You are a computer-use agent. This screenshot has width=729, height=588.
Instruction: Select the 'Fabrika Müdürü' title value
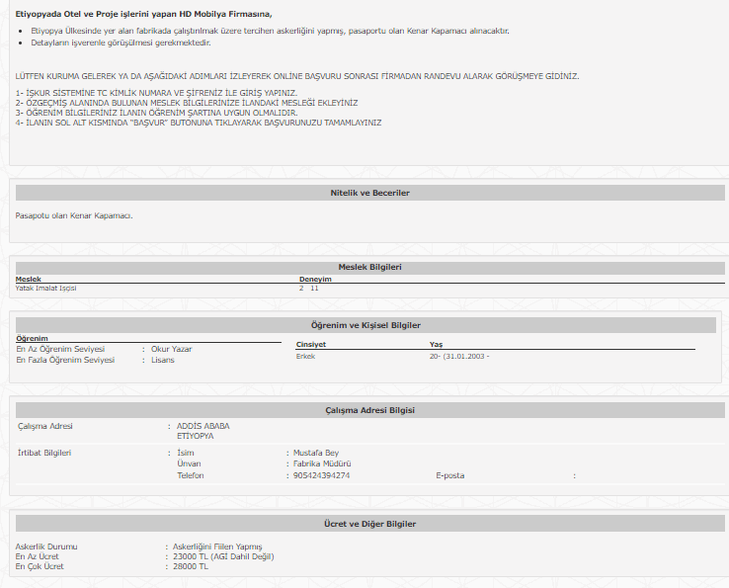(322, 463)
